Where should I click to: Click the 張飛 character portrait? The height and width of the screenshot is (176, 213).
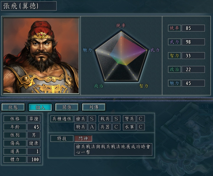pyautogui.click(x=41, y=55)
